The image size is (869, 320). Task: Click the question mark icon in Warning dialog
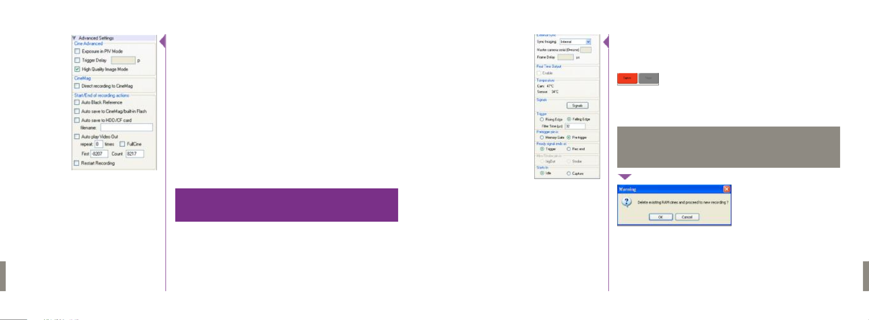pos(627,202)
